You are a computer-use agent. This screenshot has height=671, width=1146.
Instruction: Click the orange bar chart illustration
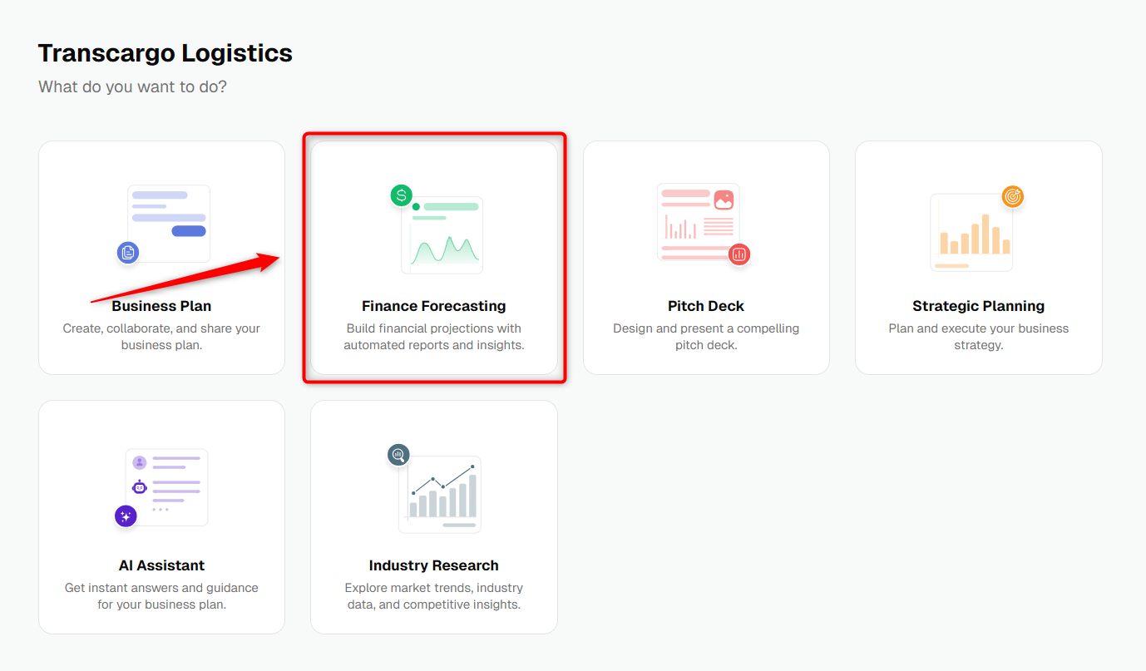pos(971,233)
